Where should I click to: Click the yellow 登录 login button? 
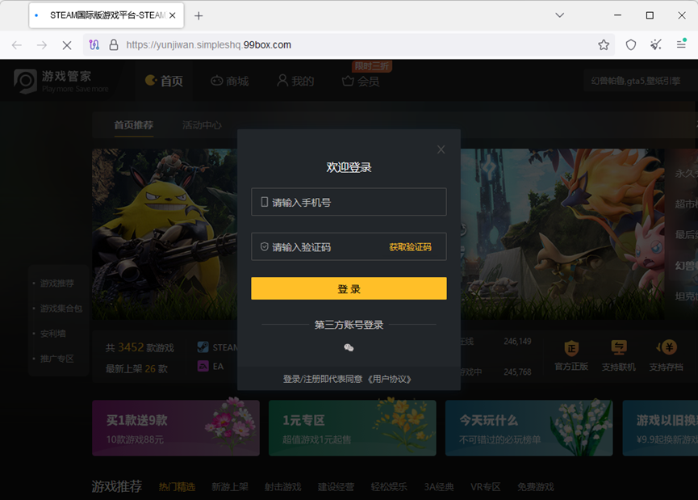tap(349, 288)
